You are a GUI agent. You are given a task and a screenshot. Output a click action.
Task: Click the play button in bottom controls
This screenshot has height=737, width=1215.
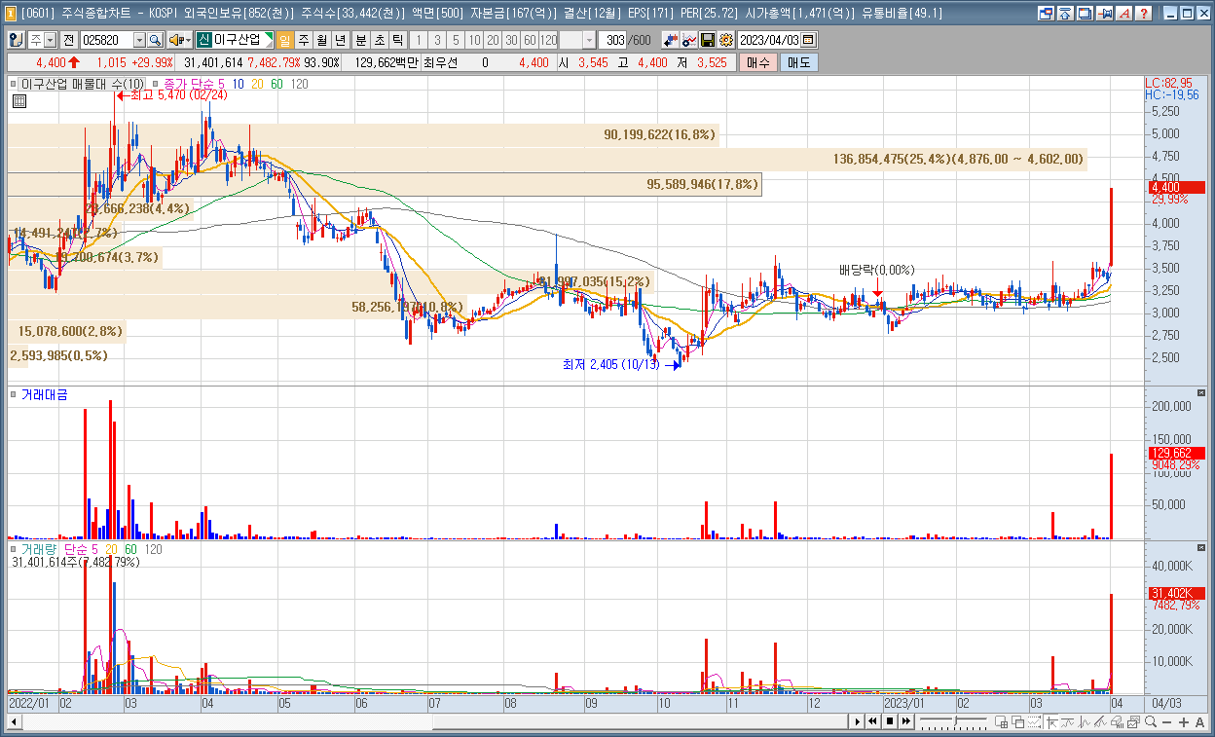click(x=858, y=722)
